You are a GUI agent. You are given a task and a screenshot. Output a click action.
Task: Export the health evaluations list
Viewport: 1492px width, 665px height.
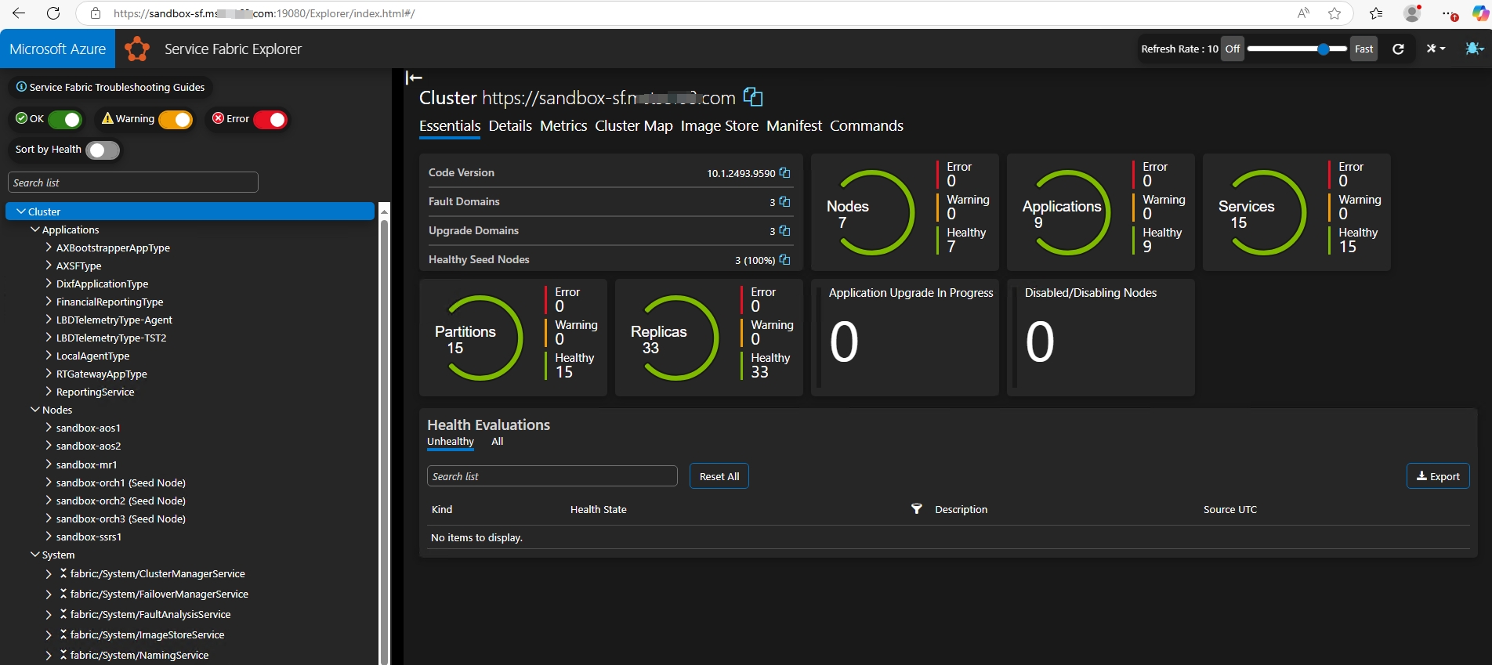click(x=1438, y=476)
